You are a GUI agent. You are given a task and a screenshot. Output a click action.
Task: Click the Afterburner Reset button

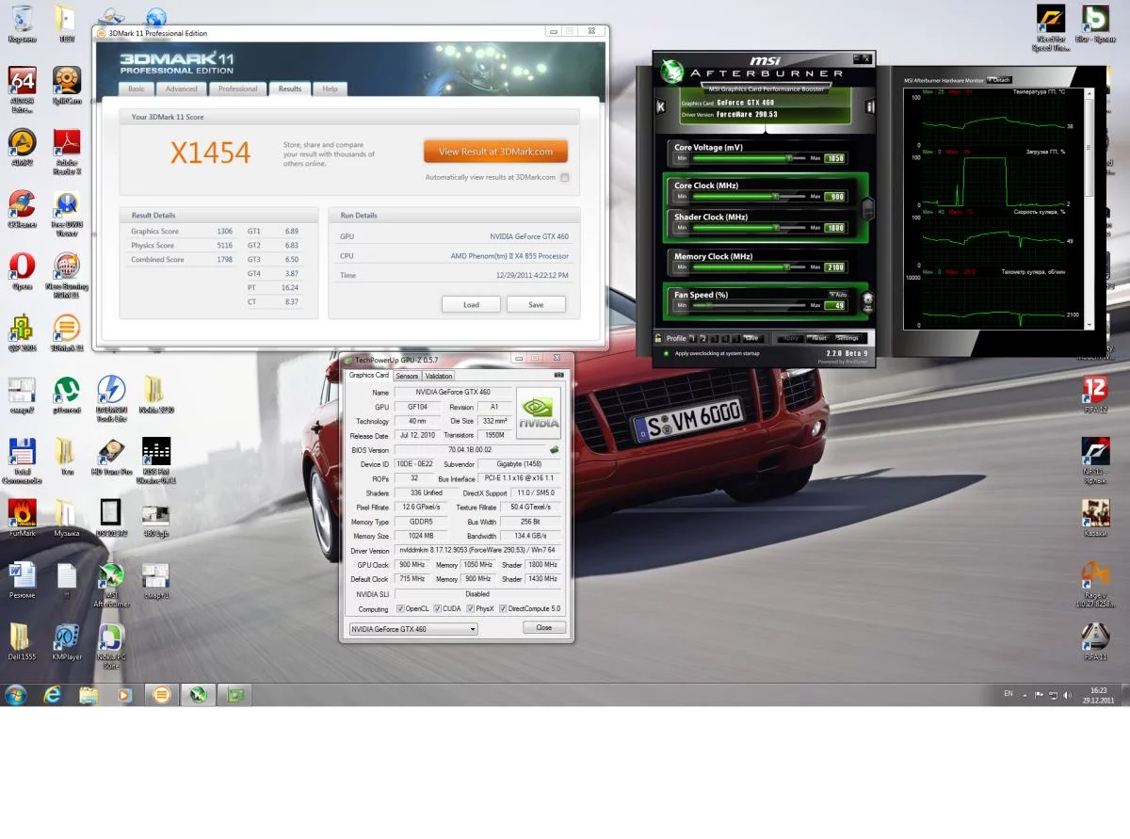817,338
